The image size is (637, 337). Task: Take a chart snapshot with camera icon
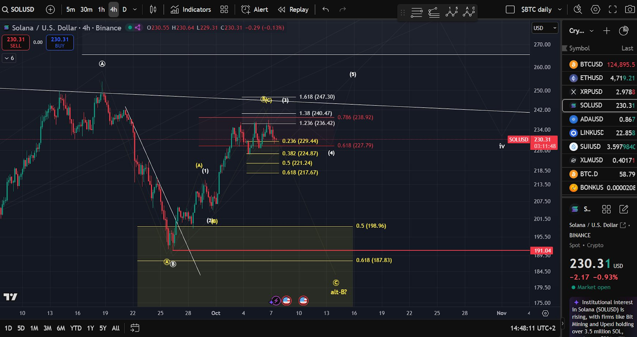coord(629,10)
